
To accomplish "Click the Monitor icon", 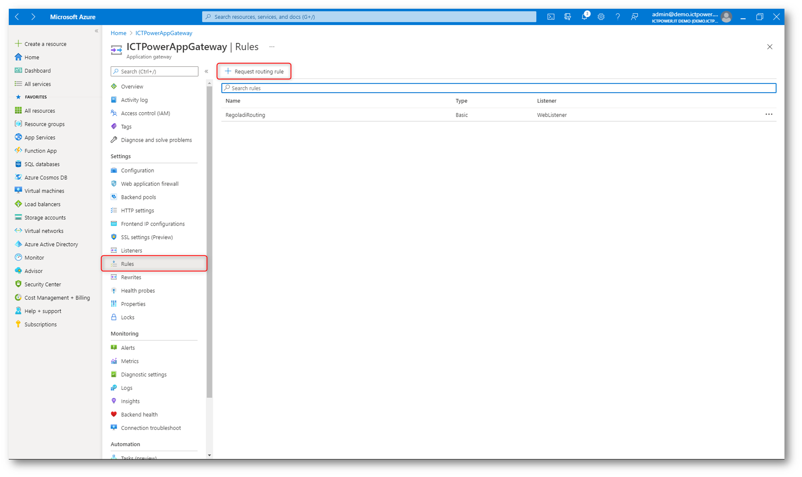I will coord(18,257).
